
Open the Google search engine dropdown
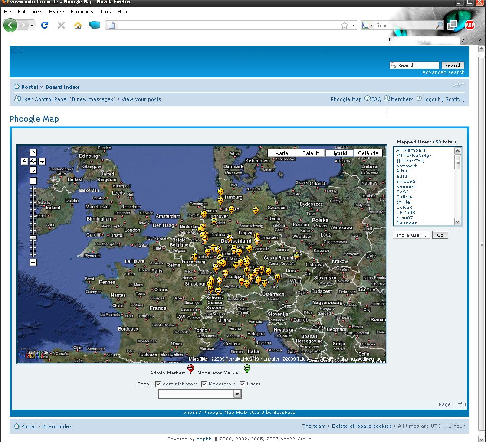(367, 26)
